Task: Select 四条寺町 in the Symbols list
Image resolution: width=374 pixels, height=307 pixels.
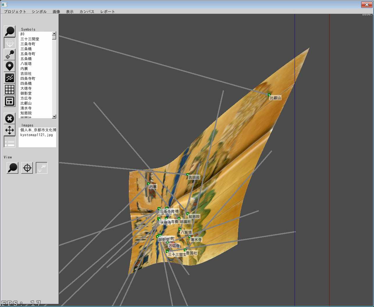Action: pyautogui.click(x=35, y=78)
